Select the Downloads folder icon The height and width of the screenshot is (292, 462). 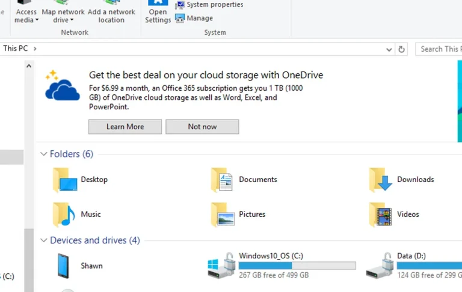[381, 180]
